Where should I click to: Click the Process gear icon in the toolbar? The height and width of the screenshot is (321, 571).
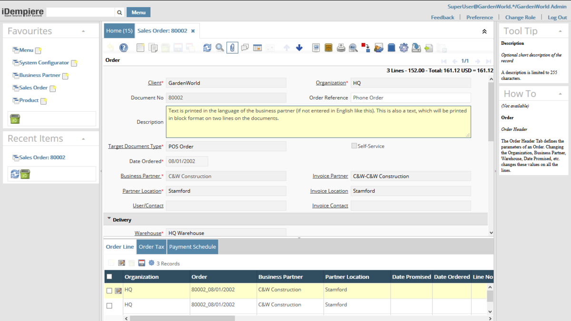tap(404, 48)
